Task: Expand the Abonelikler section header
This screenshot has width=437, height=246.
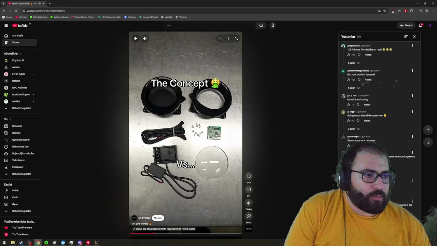Action: (x=13, y=54)
